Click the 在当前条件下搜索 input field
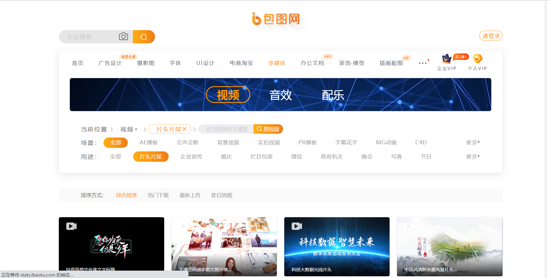The width and height of the screenshot is (549, 278). (226, 129)
